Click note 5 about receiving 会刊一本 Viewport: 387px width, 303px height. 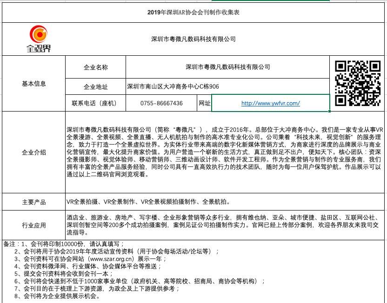click(64, 274)
